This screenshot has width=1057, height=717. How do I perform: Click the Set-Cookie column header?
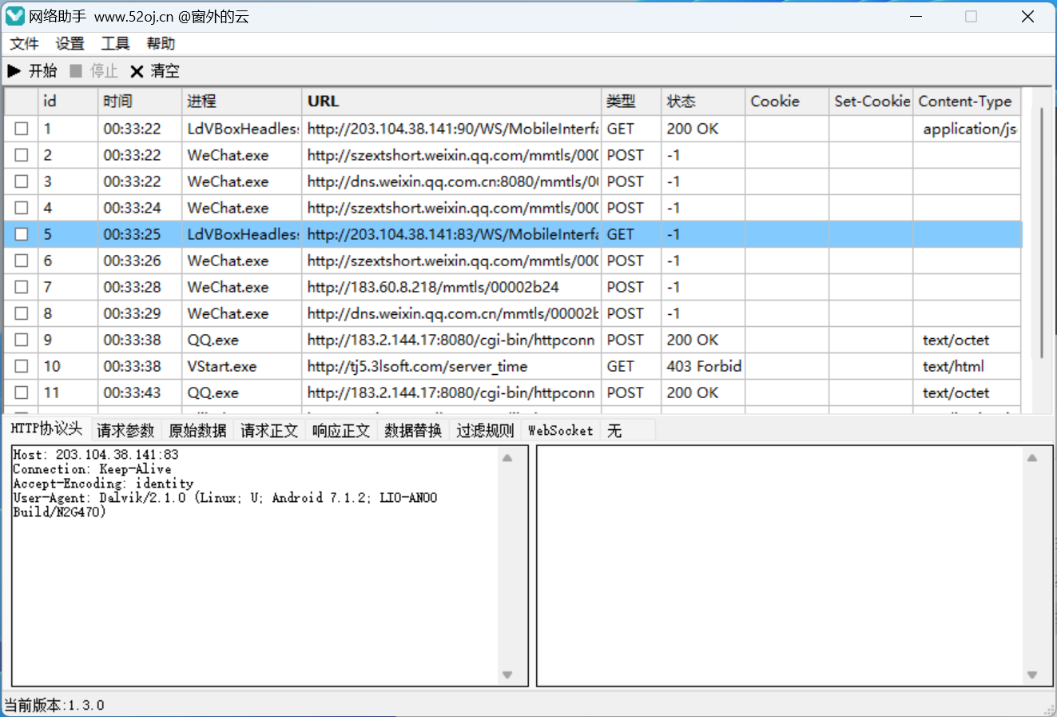tap(871, 102)
